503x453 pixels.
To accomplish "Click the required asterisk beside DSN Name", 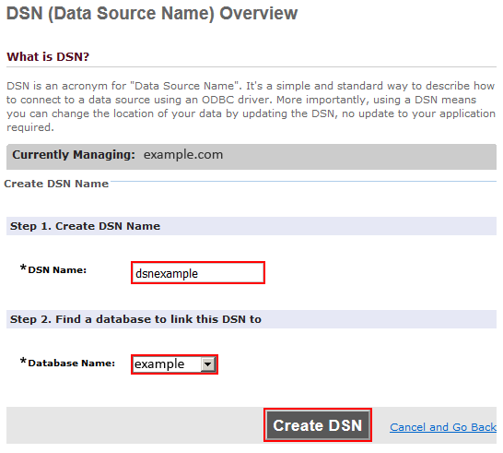I will coord(23,268).
